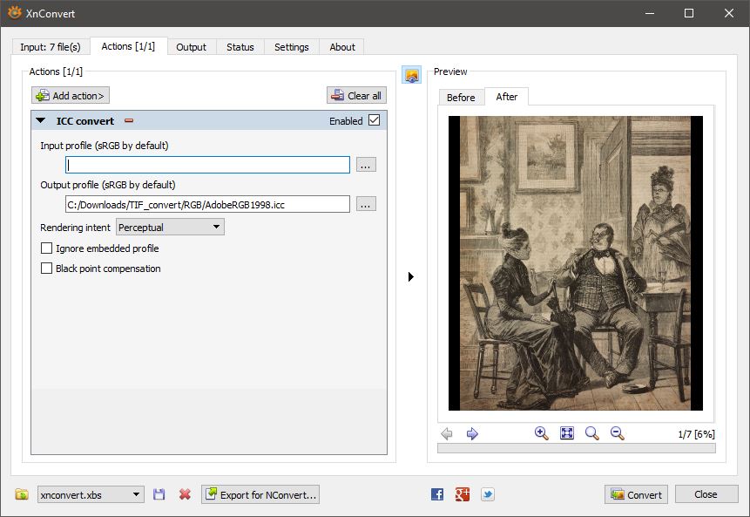Save the script with floppy disk icon
750x517 pixels.
[159, 494]
